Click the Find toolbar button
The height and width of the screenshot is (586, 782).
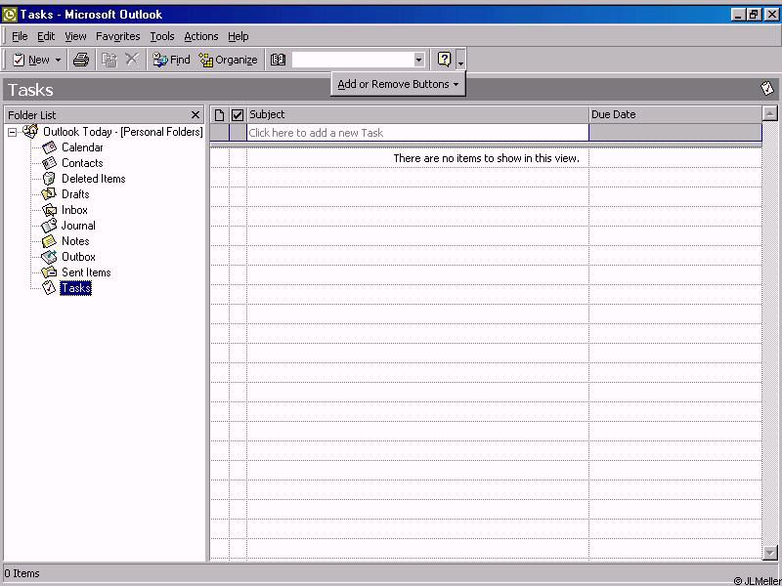point(172,60)
